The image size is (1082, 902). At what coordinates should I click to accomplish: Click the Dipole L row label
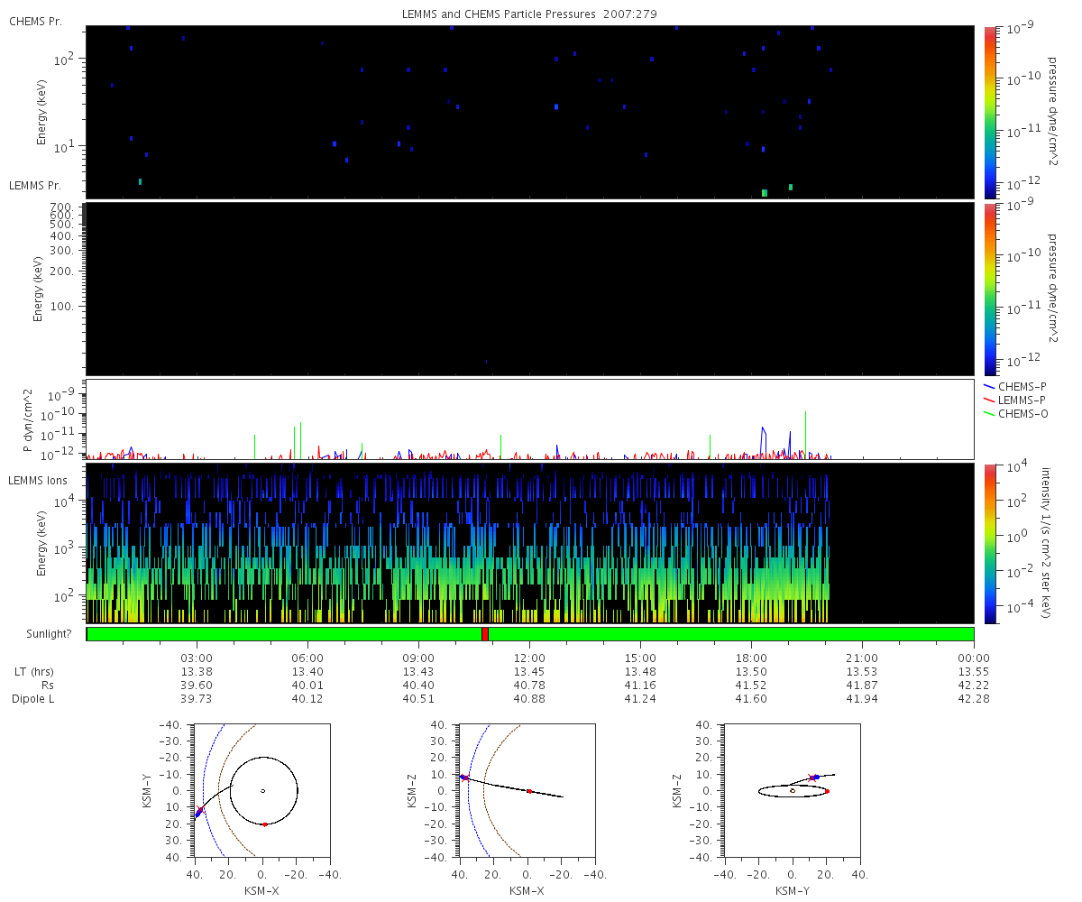[33, 699]
